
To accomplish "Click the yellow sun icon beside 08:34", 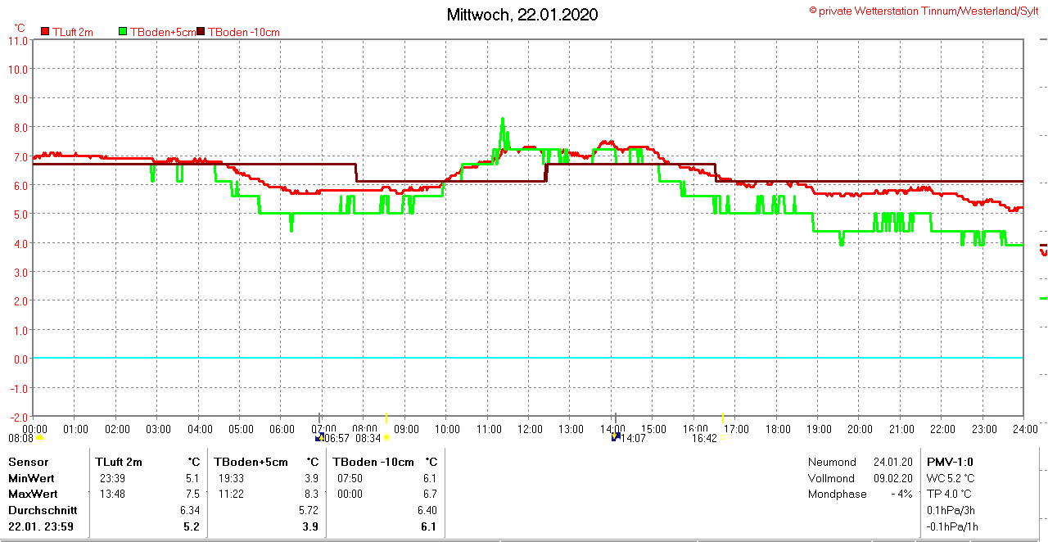I will pyautogui.click(x=386, y=438).
